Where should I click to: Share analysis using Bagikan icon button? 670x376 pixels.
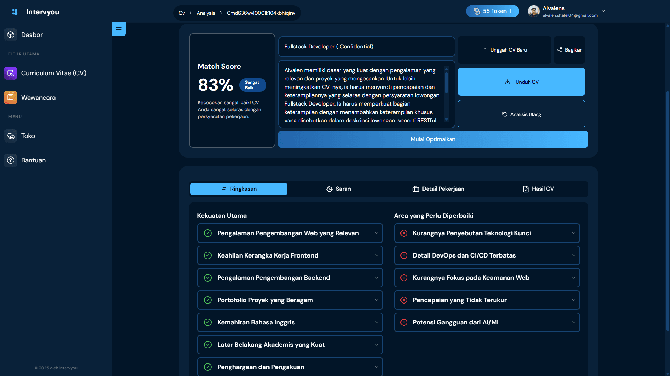tap(569, 50)
